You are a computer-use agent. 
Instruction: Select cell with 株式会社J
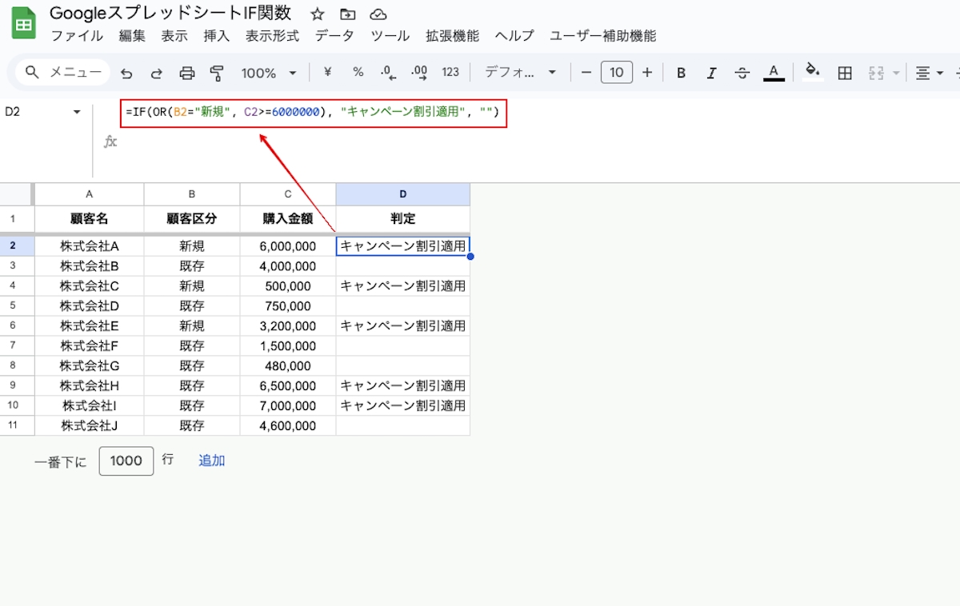[90, 426]
